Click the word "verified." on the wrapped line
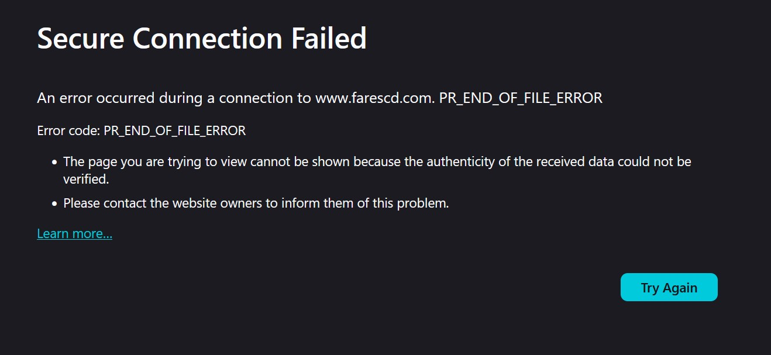Viewport: 771px width, 355px height. (86, 180)
